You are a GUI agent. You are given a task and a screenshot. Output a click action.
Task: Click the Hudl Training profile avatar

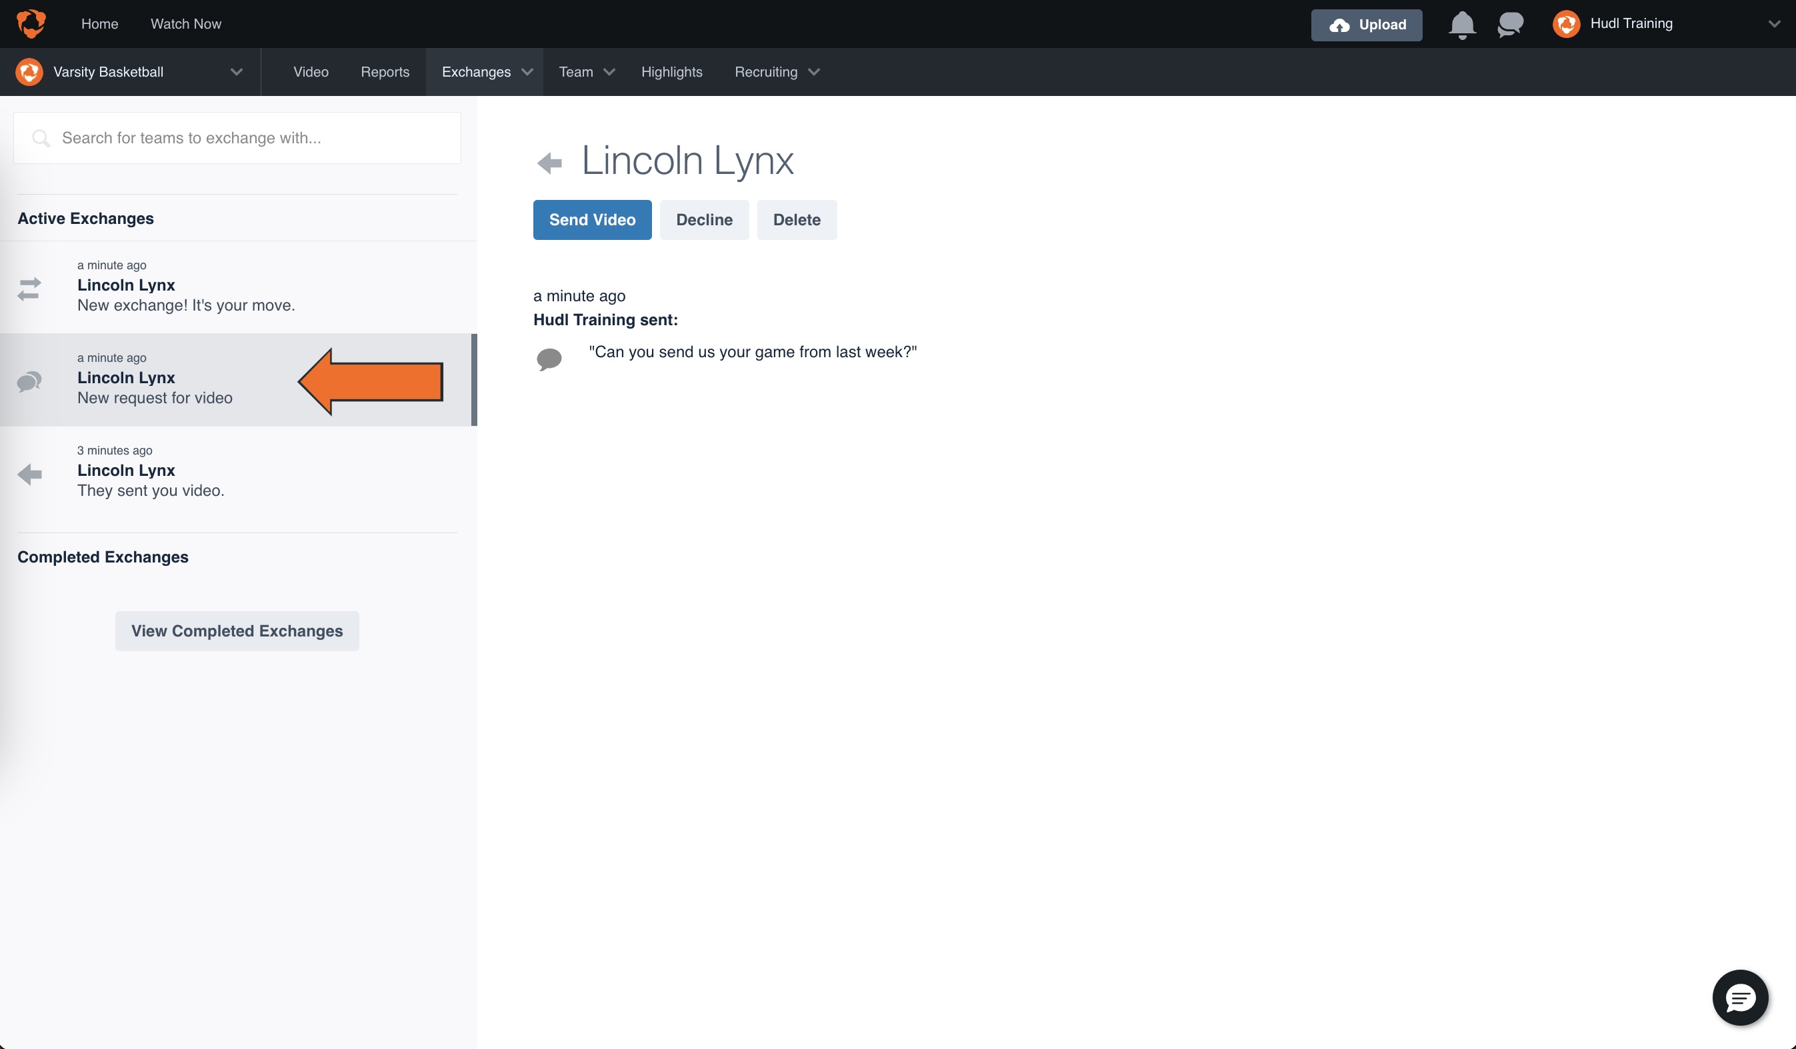(1566, 24)
